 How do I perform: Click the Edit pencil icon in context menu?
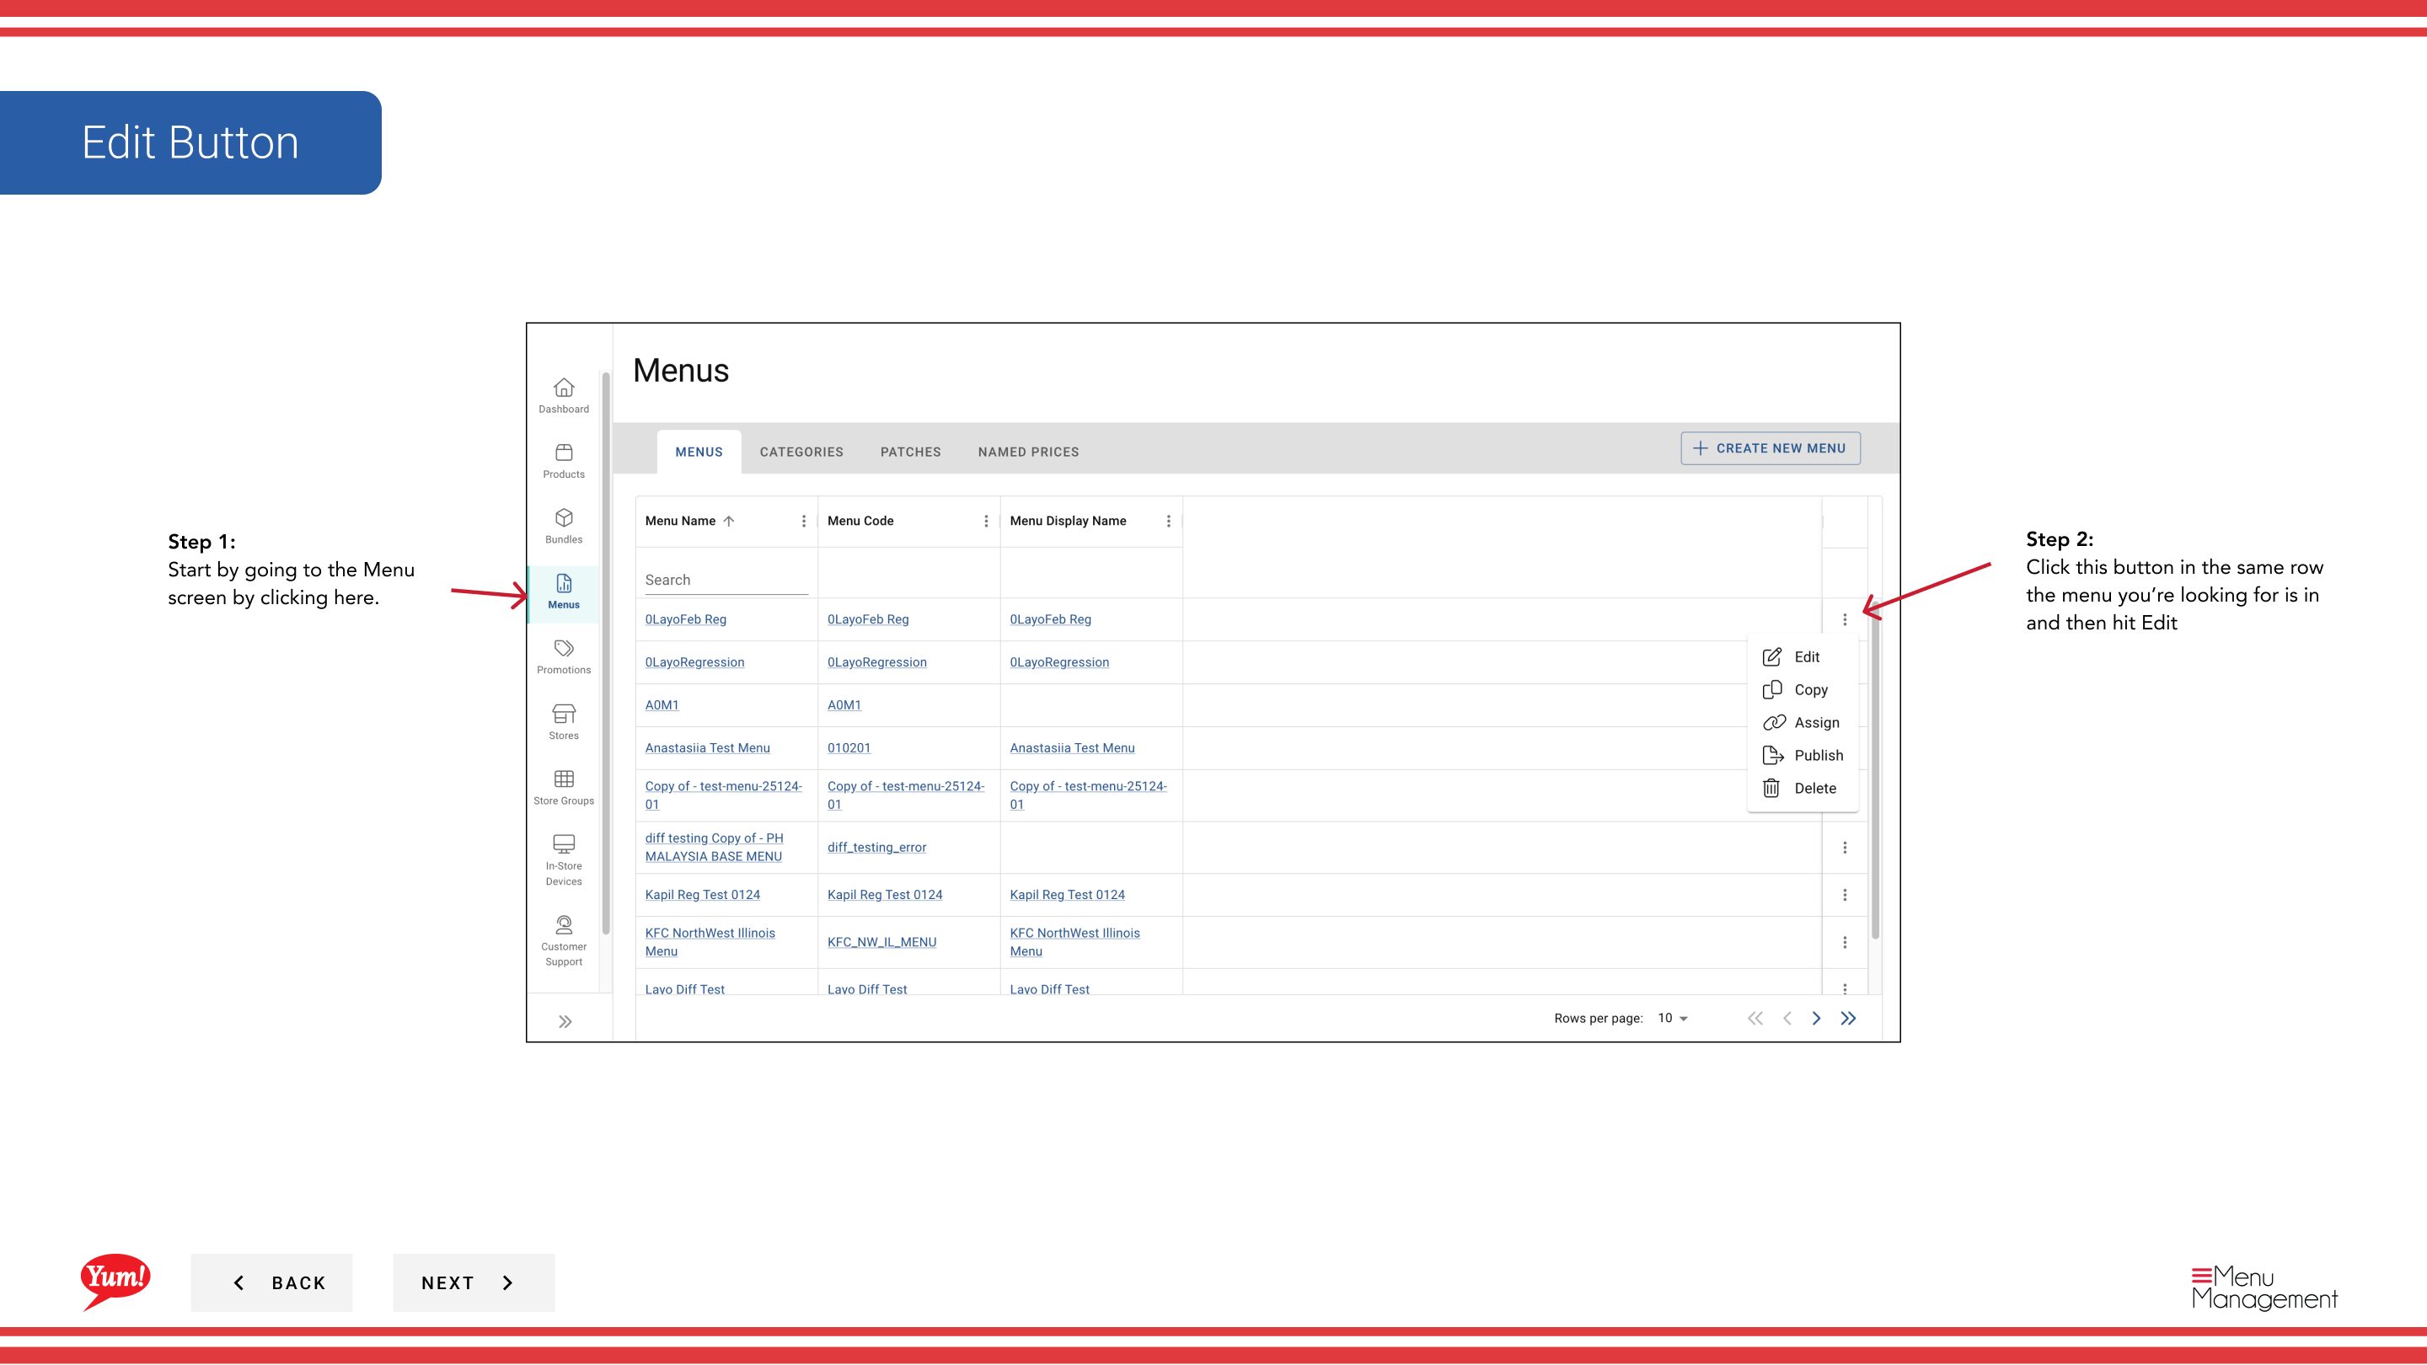pyautogui.click(x=1771, y=656)
